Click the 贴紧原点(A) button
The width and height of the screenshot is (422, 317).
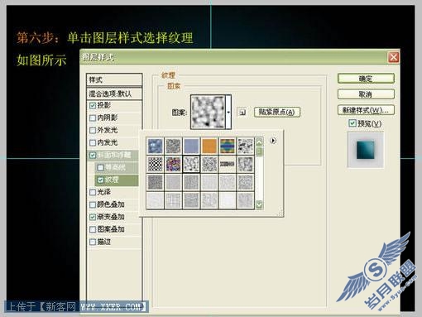pyautogui.click(x=276, y=112)
